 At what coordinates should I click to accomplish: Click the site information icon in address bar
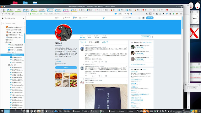click(29, 14)
